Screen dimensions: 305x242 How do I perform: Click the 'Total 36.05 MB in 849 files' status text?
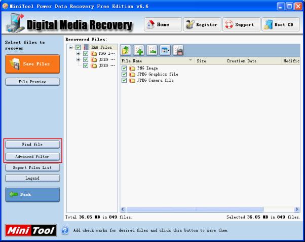click(x=98, y=217)
